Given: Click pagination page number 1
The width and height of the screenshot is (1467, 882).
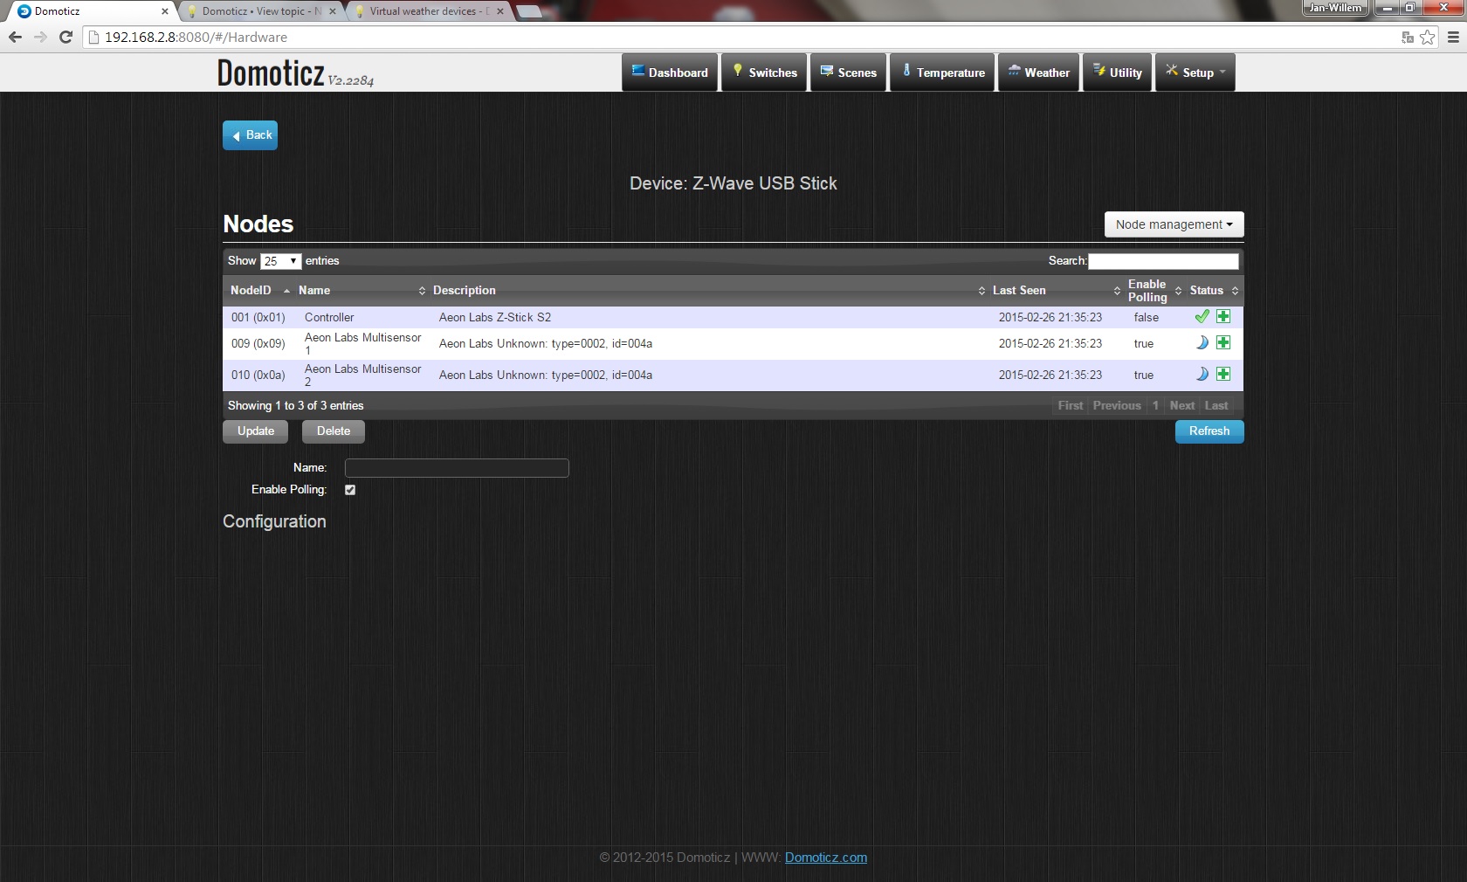Looking at the screenshot, I should tap(1155, 405).
